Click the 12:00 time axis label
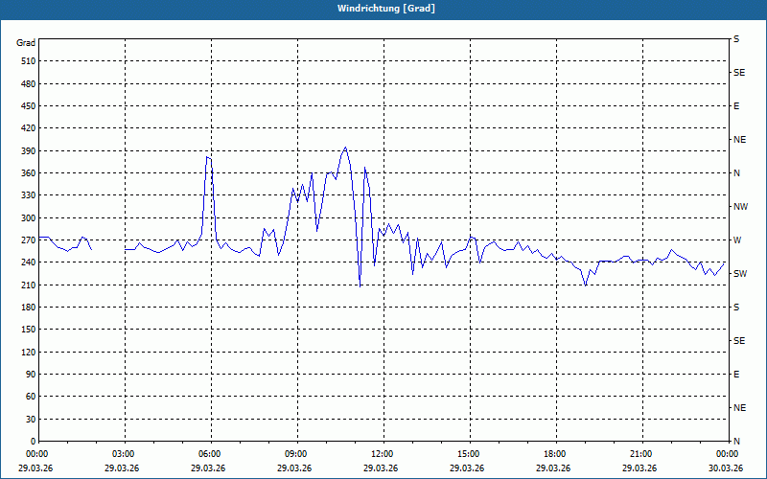Screen dimensions: 767x479 [383, 453]
